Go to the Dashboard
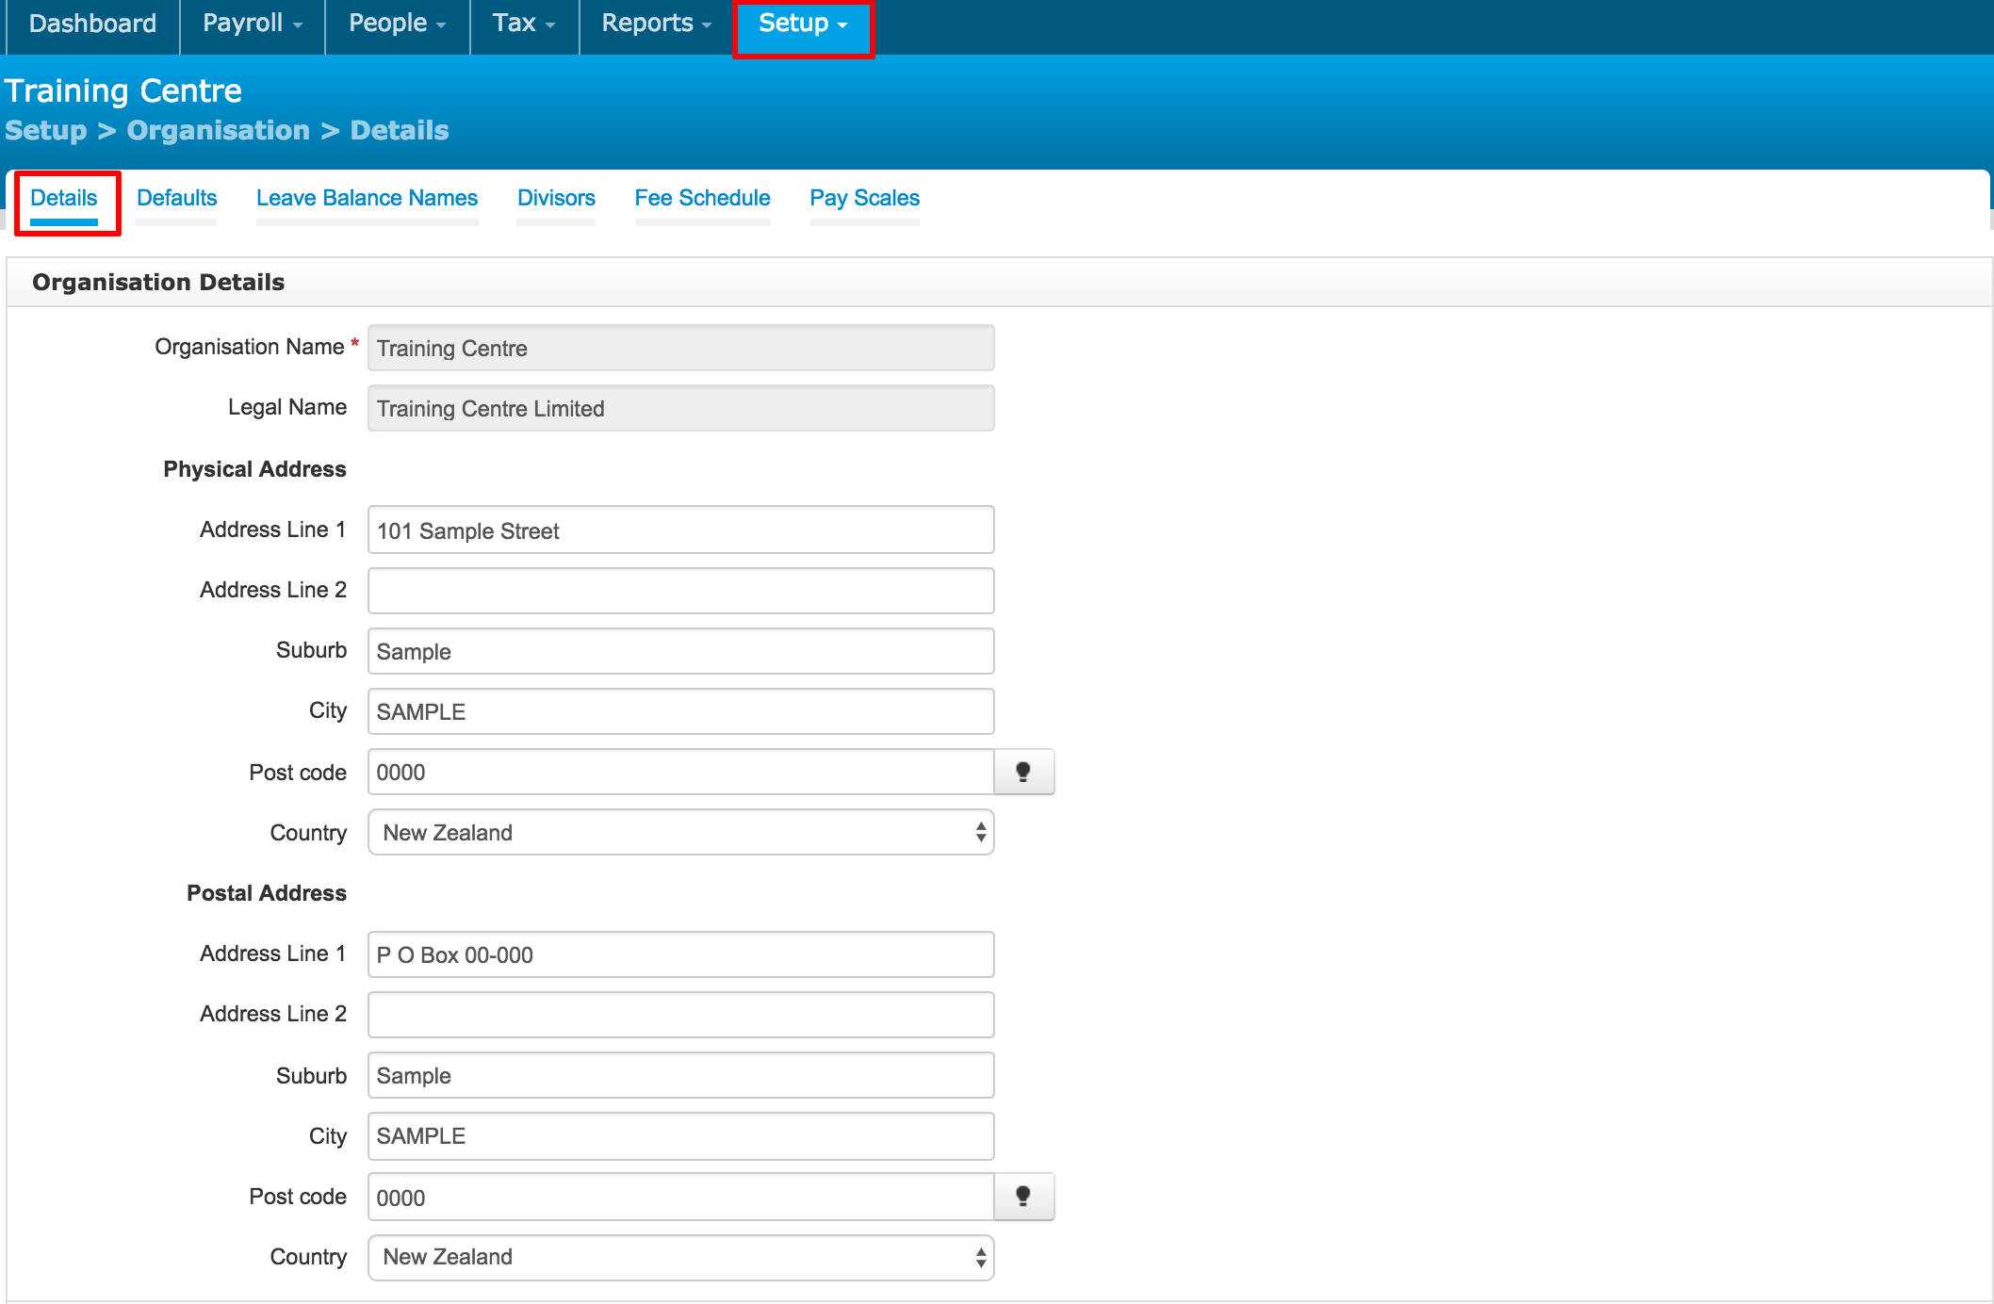This screenshot has width=1994, height=1304. (92, 24)
